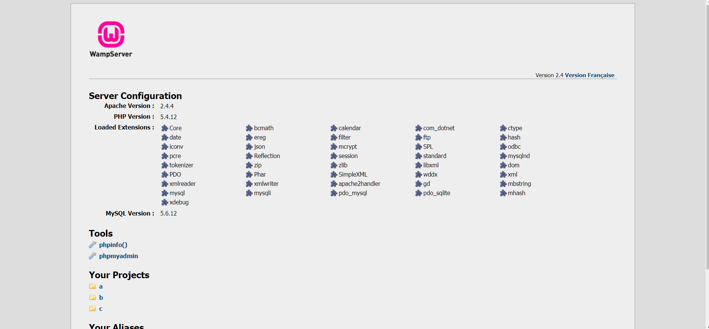
Task: Open project folder a
Action: [101, 286]
